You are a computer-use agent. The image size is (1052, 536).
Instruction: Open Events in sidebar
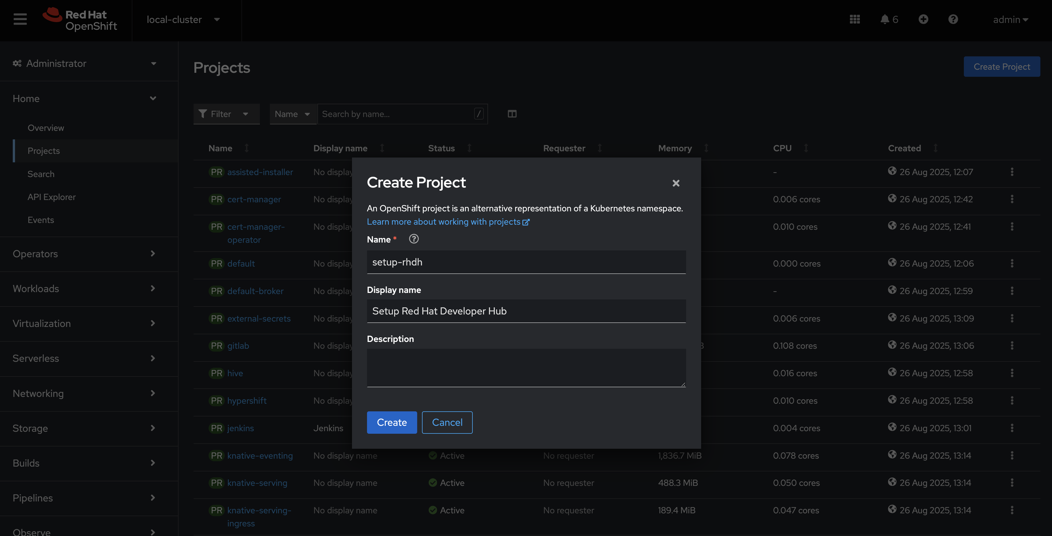(x=41, y=220)
